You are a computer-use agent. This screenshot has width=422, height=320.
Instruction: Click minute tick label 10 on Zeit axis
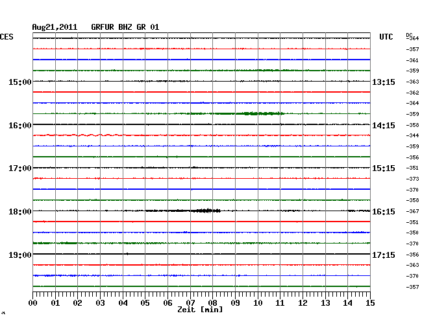click(258, 303)
